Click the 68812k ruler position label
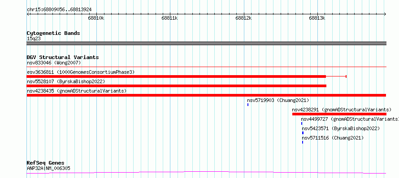399x178 pixels. click(243, 18)
